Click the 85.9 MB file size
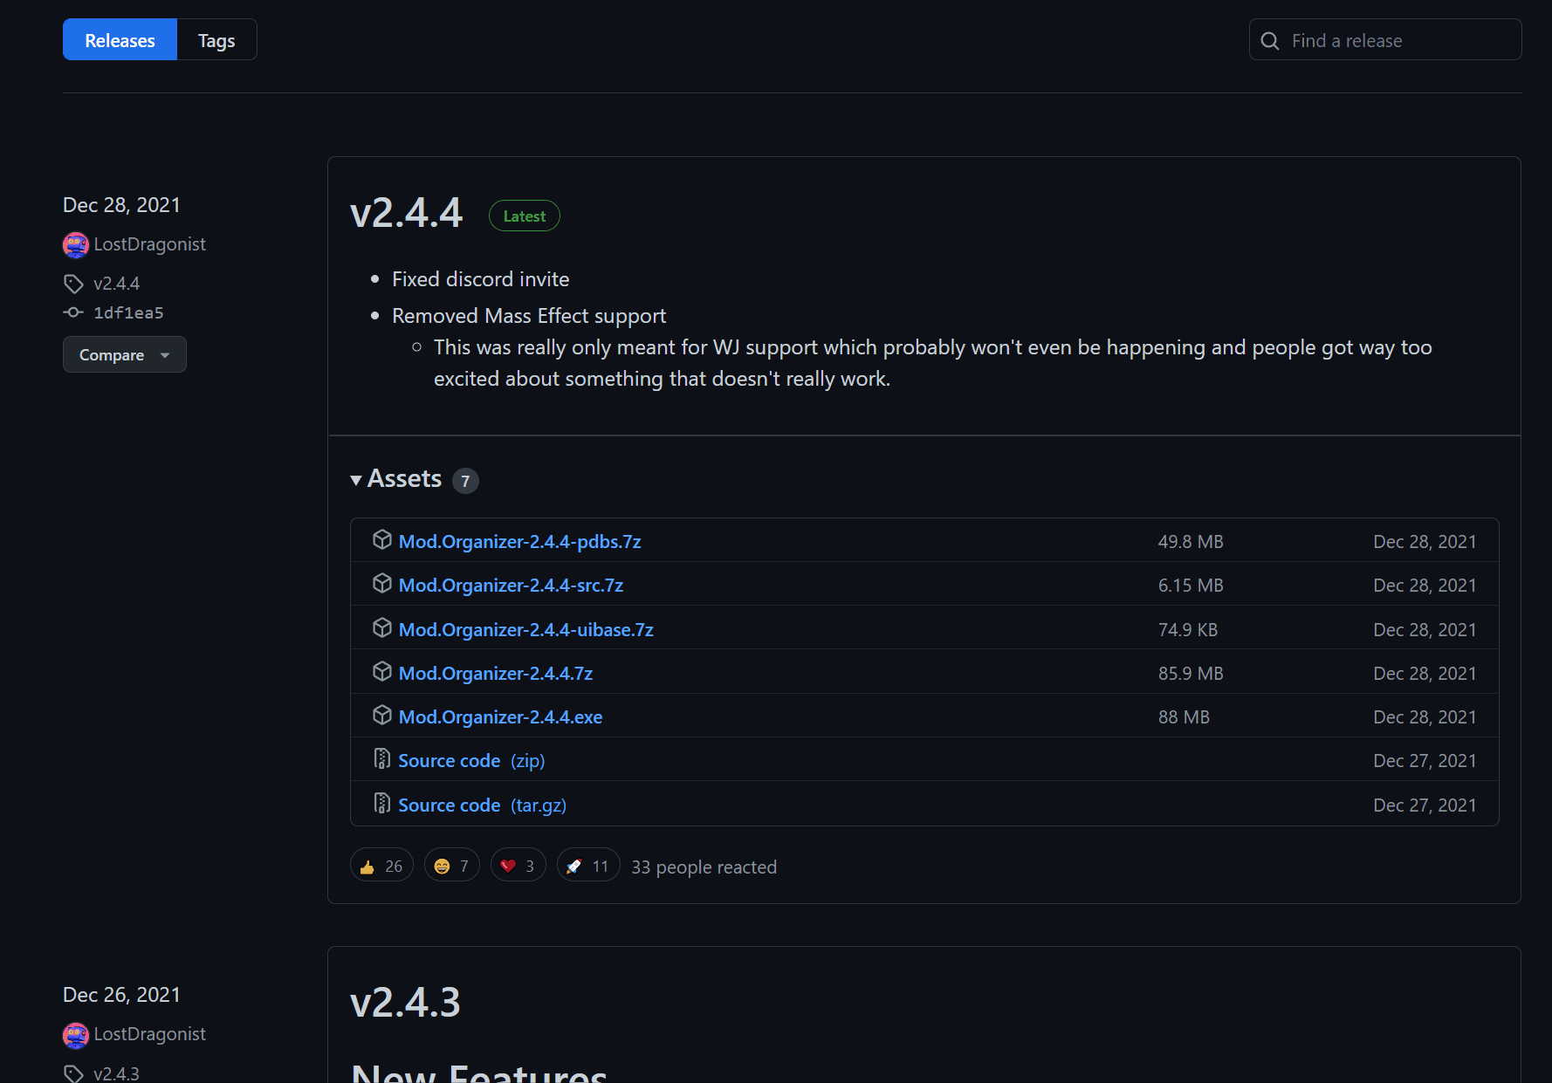 (x=1191, y=674)
